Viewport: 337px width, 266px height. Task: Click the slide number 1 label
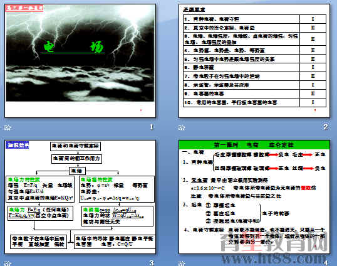click(152, 127)
